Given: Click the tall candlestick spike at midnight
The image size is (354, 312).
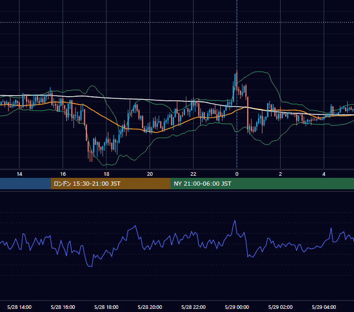Looking at the screenshot, I should (236, 80).
